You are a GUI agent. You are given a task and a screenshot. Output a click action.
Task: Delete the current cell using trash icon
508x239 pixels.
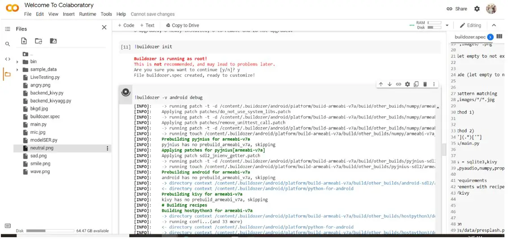pyautogui.click(x=425, y=84)
